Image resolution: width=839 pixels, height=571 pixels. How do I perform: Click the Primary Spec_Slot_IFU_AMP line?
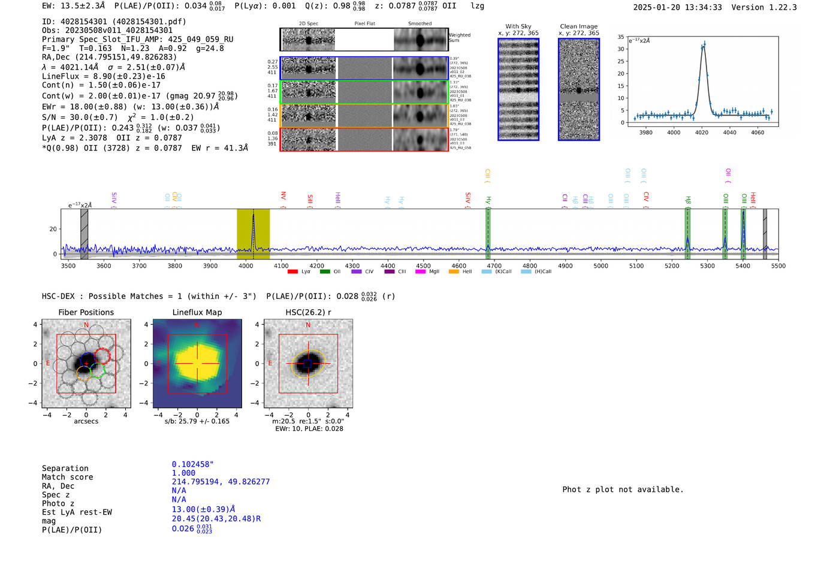(138, 40)
